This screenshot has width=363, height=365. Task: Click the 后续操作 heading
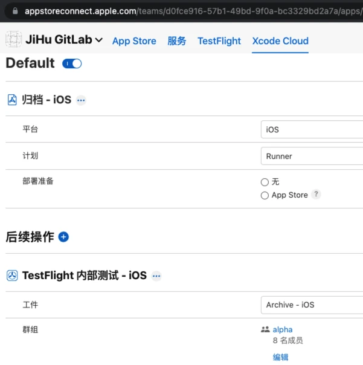point(30,237)
